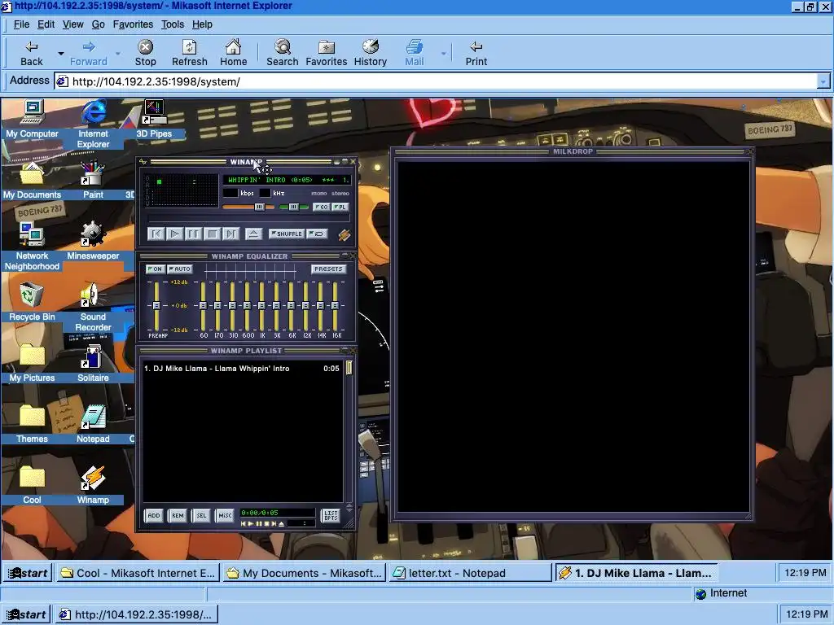Open playlist LIST OPTS menu
Image resolution: width=834 pixels, height=625 pixels.
click(331, 515)
